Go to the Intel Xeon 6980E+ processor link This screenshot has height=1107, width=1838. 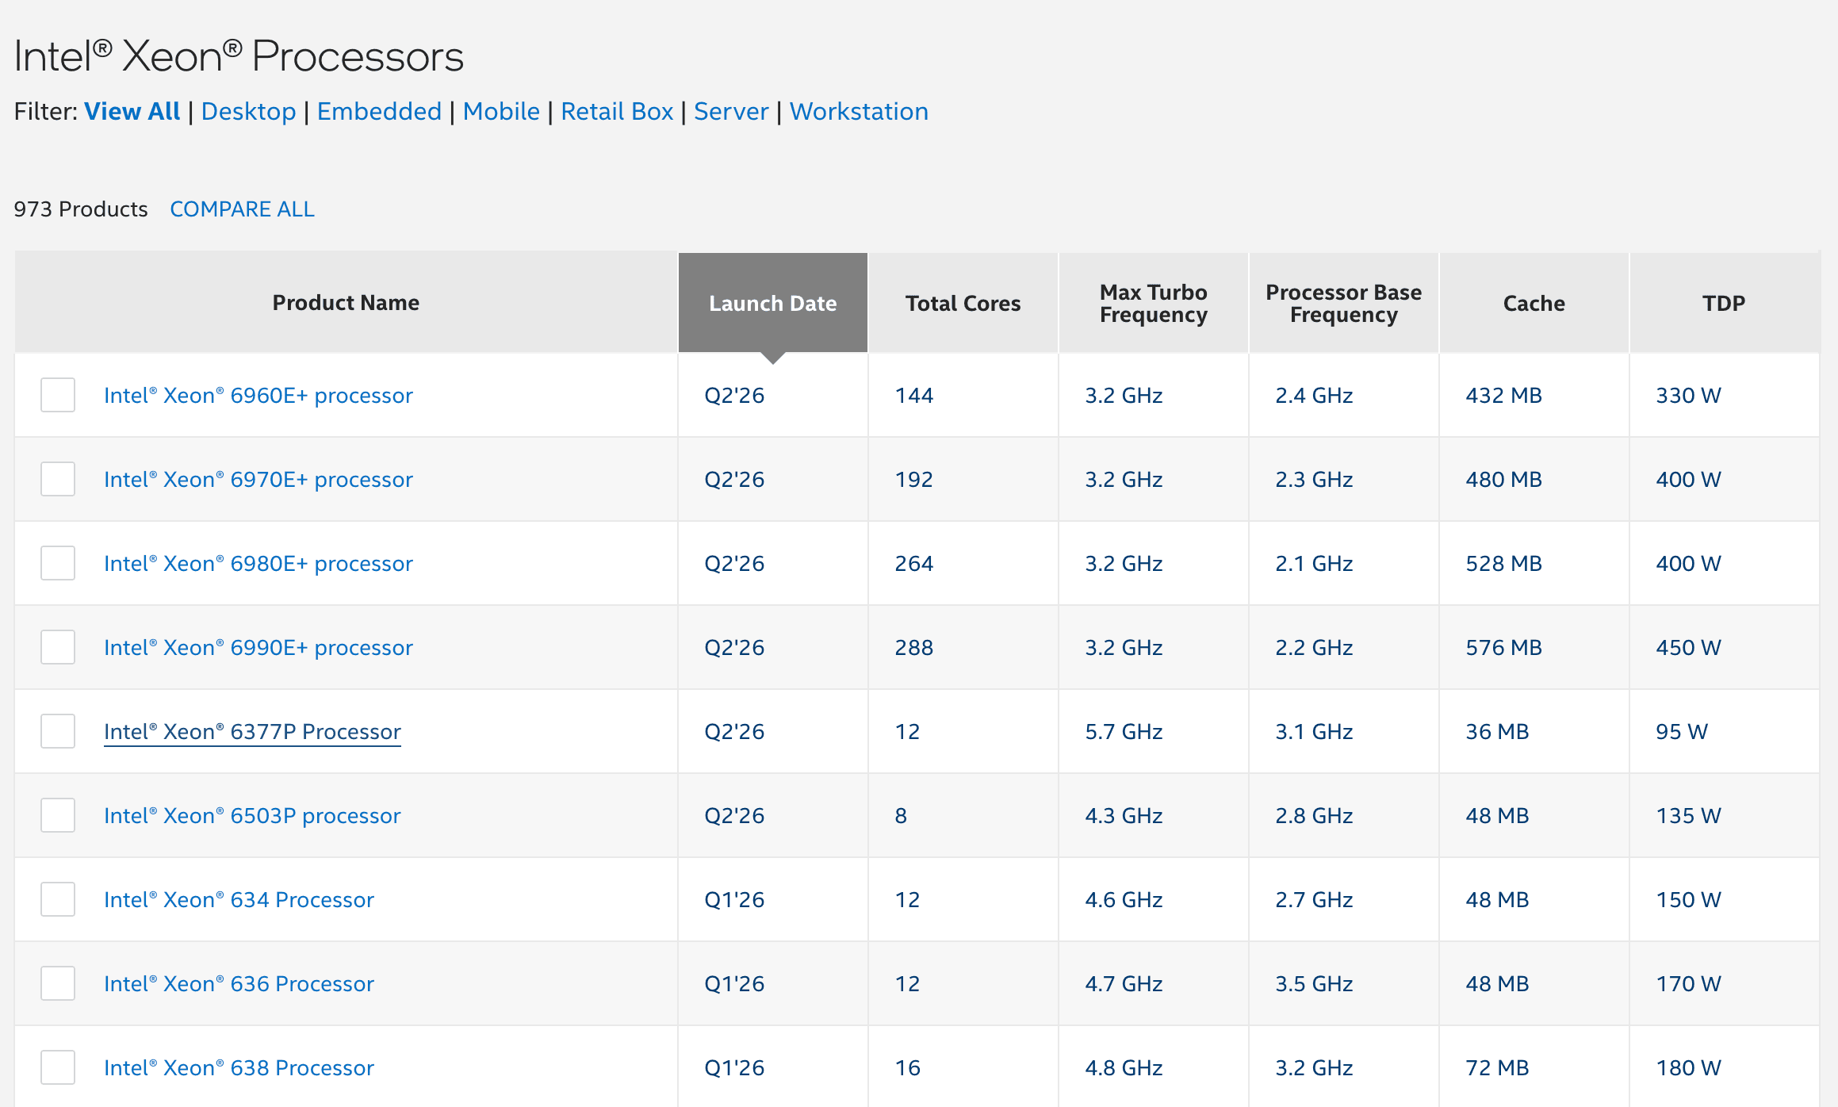[x=258, y=563]
